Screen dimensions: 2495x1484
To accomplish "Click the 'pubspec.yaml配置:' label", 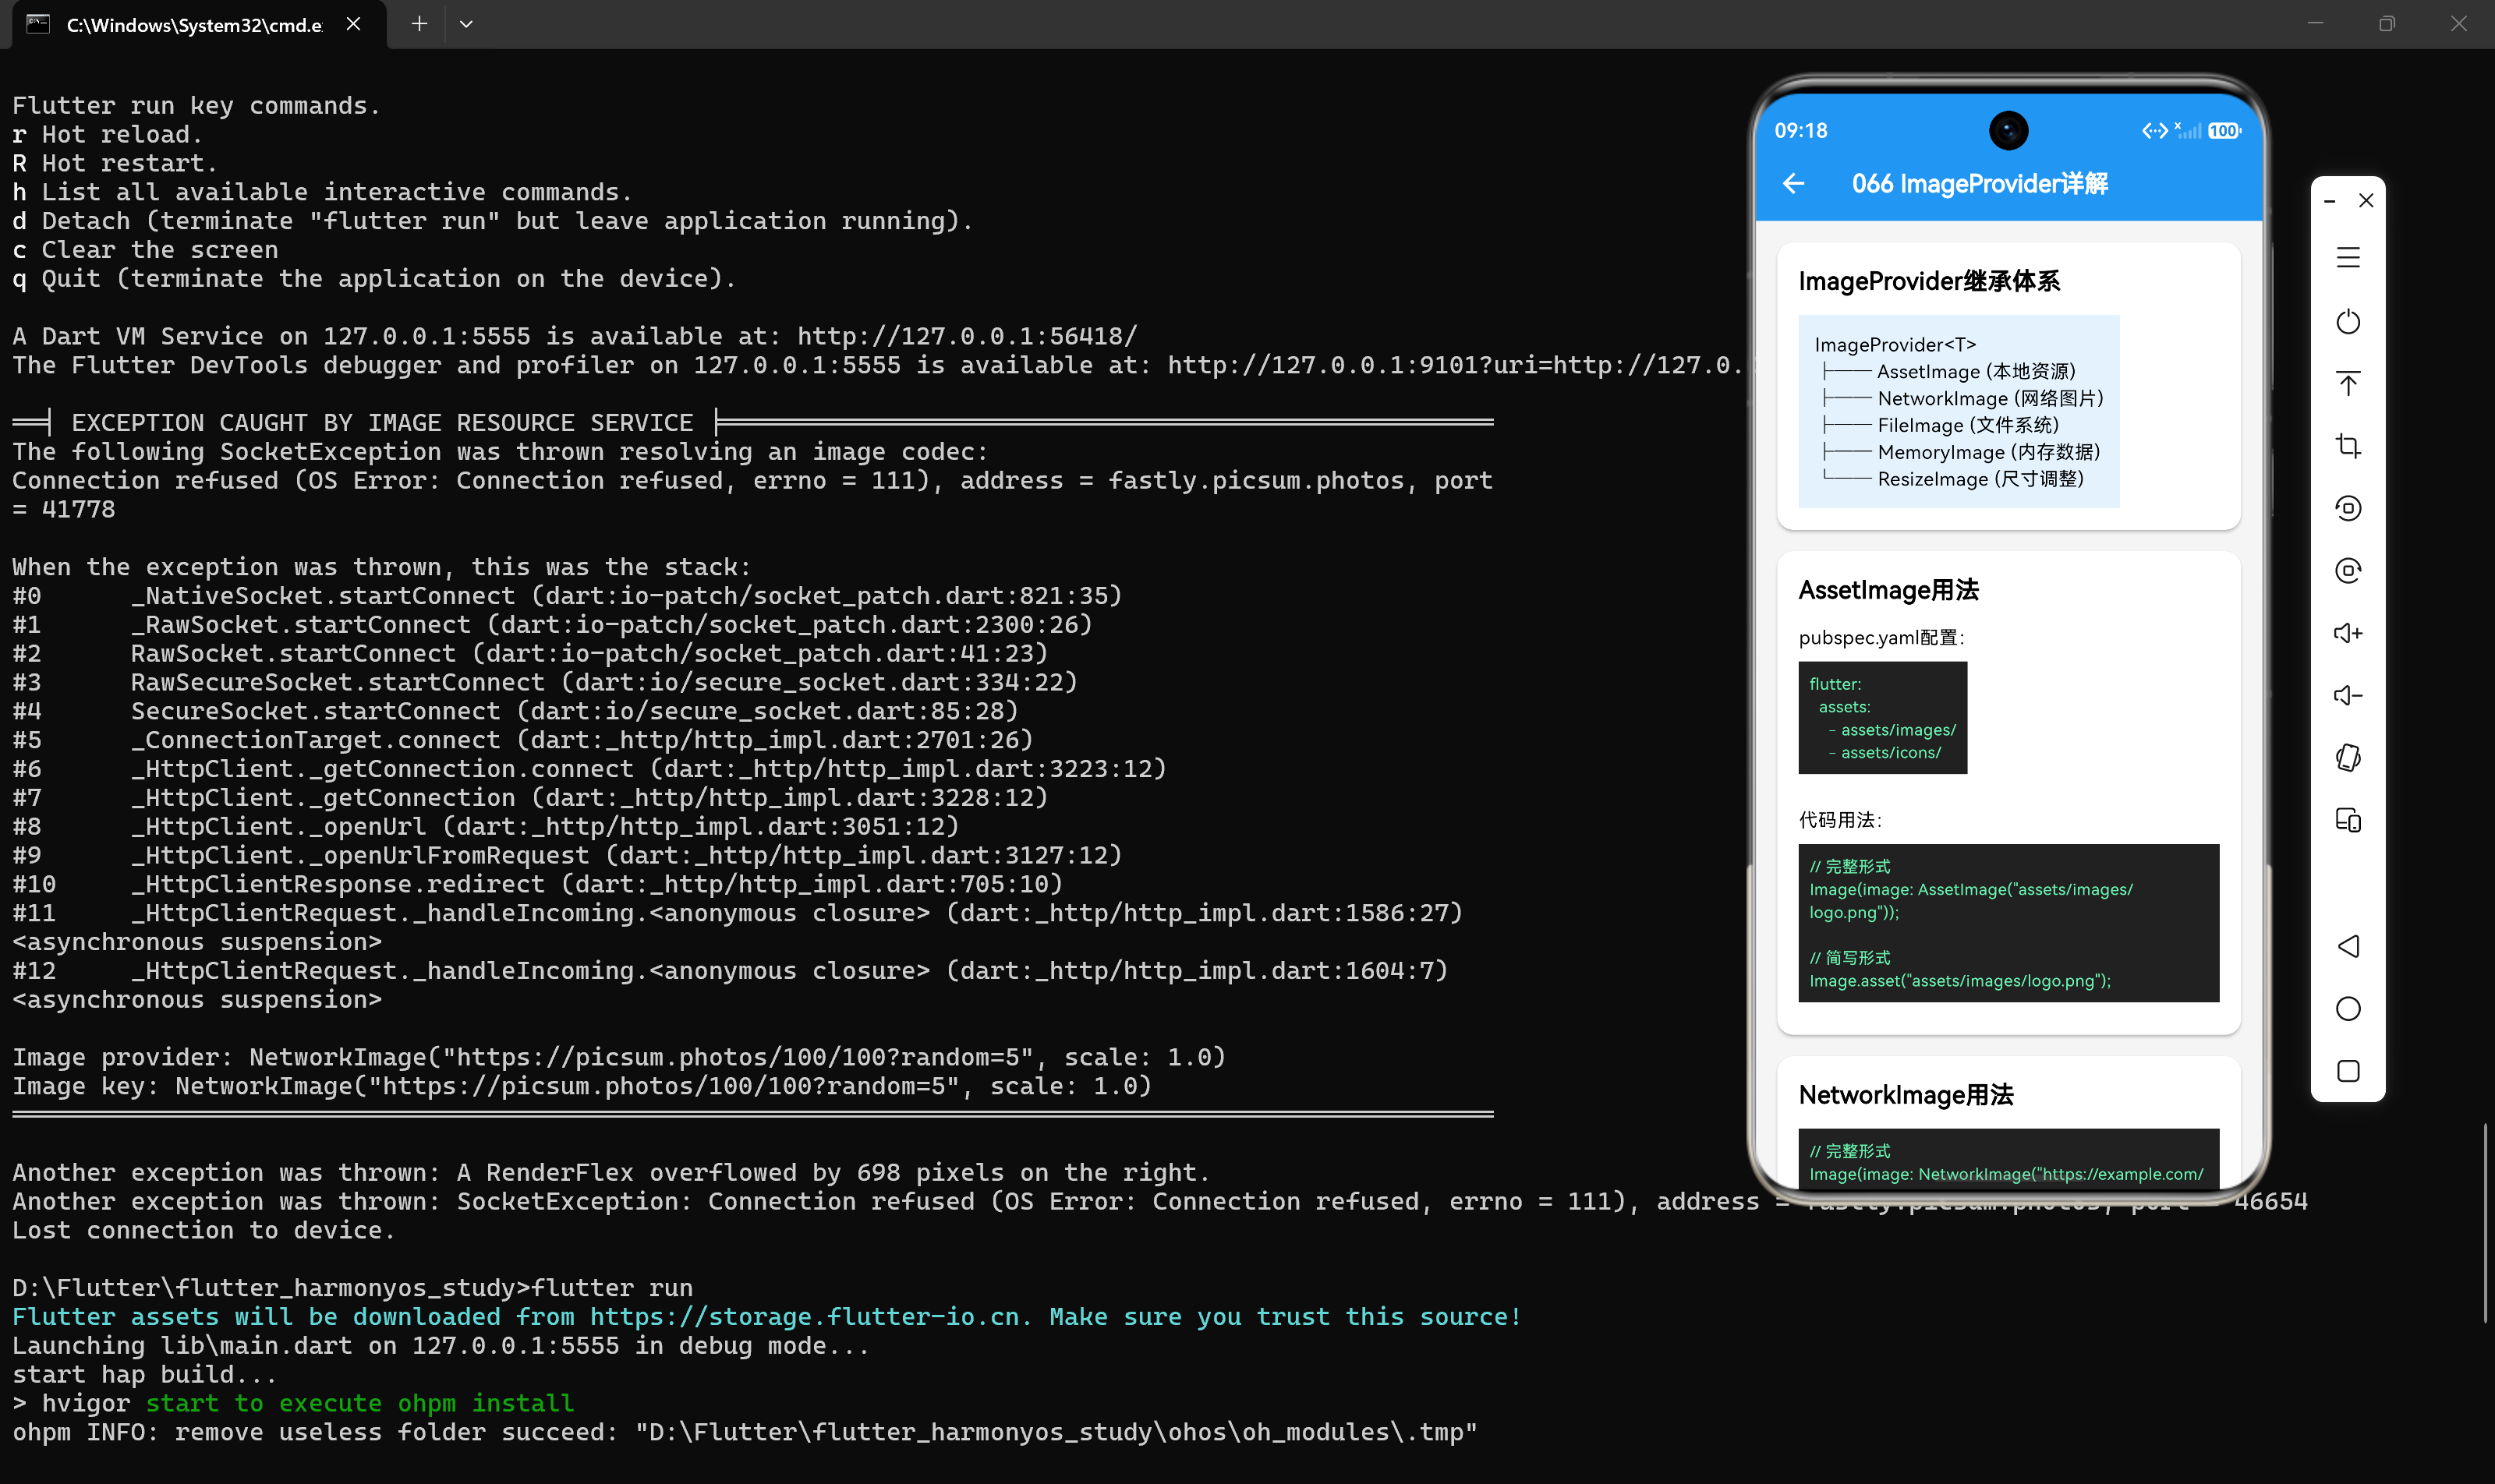I will point(1881,638).
